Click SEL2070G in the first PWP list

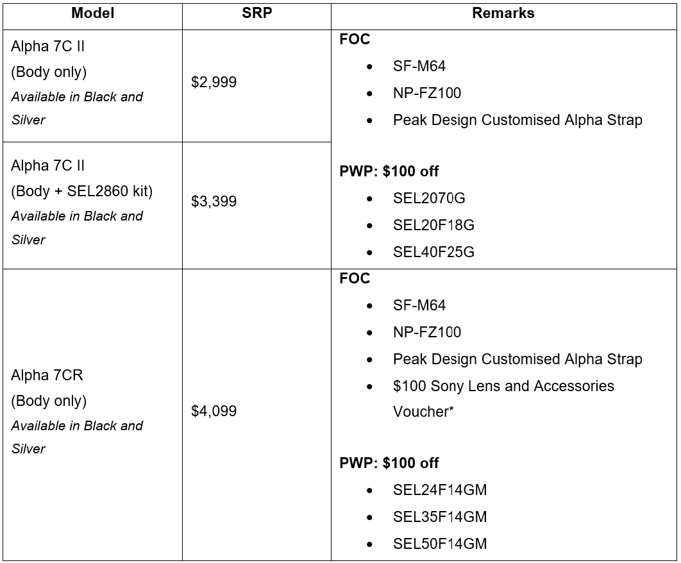point(429,198)
